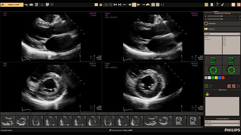Select the Rest LAX echo view
Viewport: 241px width, 135px height.
[51, 37]
